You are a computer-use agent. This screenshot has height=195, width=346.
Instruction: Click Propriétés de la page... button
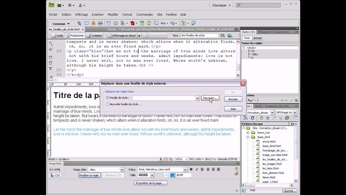tap(150, 183)
